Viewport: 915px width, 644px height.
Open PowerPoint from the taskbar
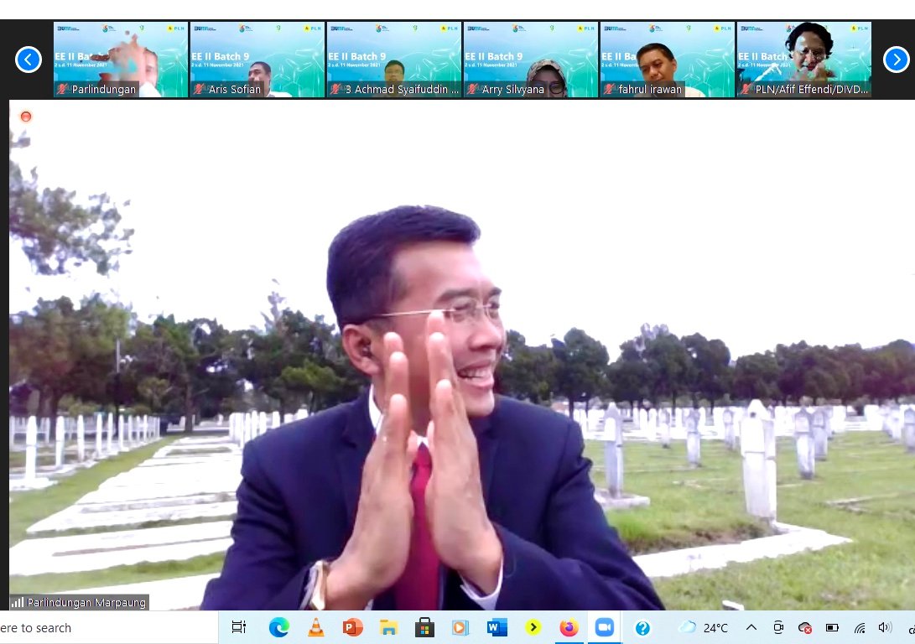point(351,627)
